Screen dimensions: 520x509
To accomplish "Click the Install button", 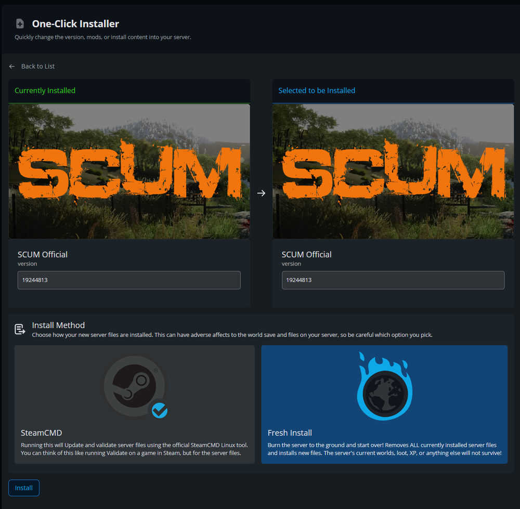I will click(23, 488).
